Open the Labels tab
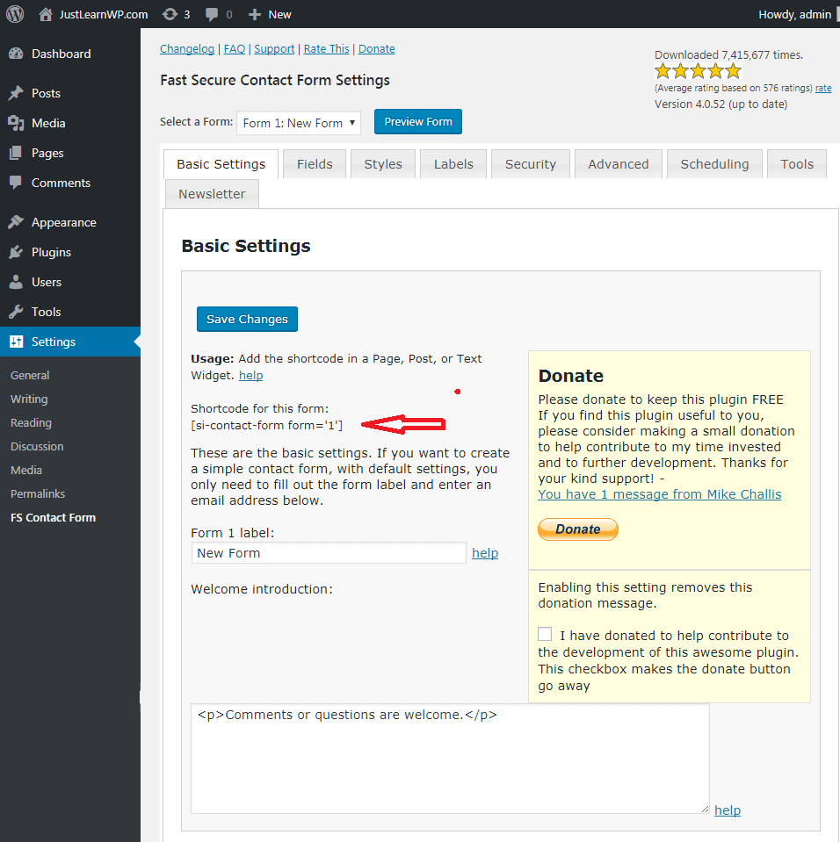840x842 pixels. [x=453, y=164]
